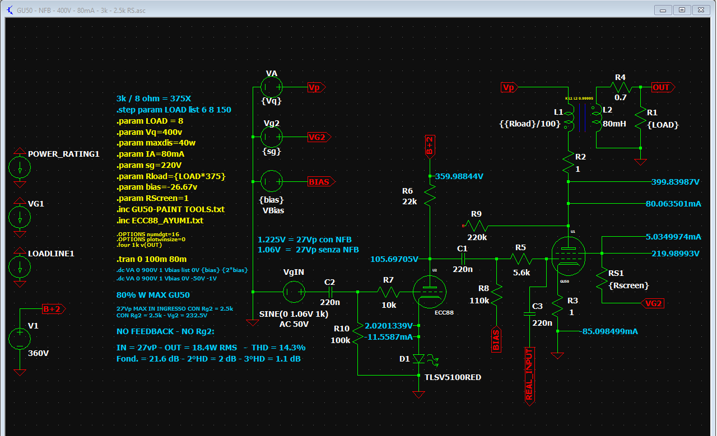This screenshot has width=717, height=436.
Task: Select the V1 360V battery source
Action: (x=20, y=339)
